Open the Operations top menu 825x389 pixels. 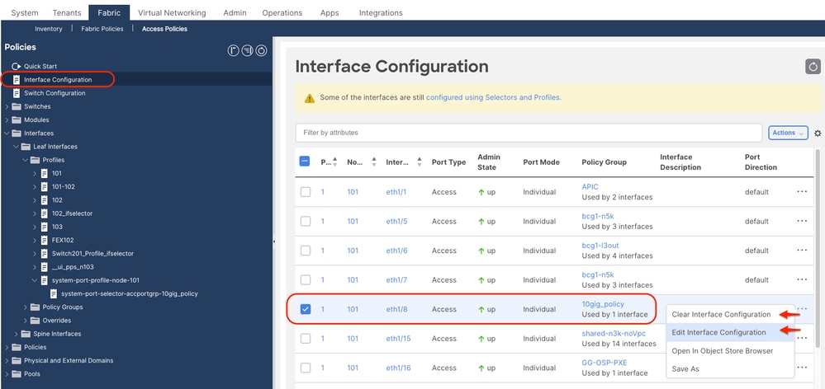point(282,12)
